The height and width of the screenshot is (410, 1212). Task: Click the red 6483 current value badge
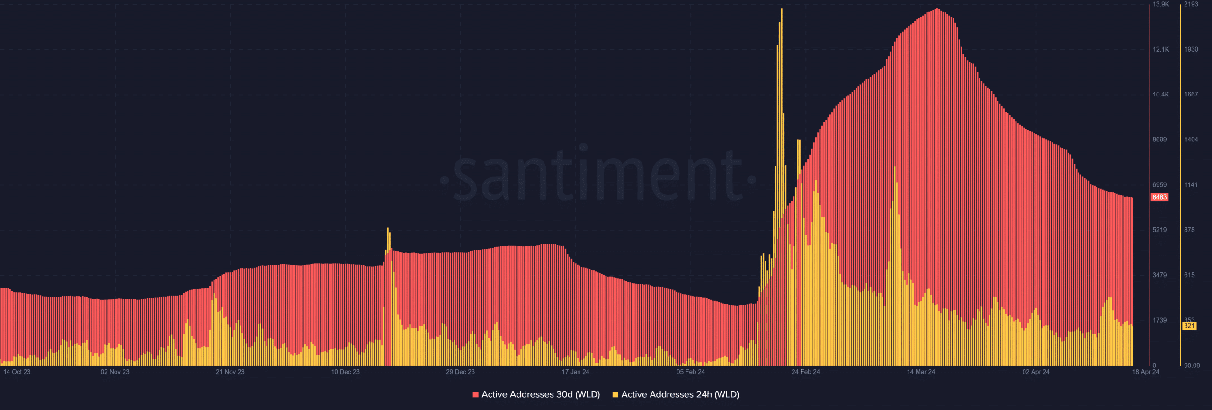[x=1159, y=197]
